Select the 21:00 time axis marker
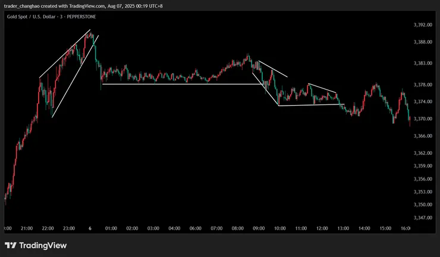The width and height of the screenshot is (440, 257). pyautogui.click(x=27, y=229)
